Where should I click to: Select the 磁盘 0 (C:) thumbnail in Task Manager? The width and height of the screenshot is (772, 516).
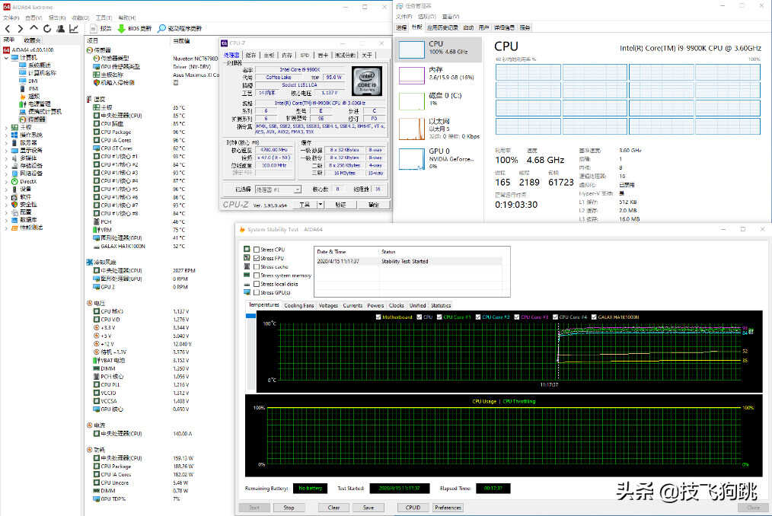click(x=412, y=101)
